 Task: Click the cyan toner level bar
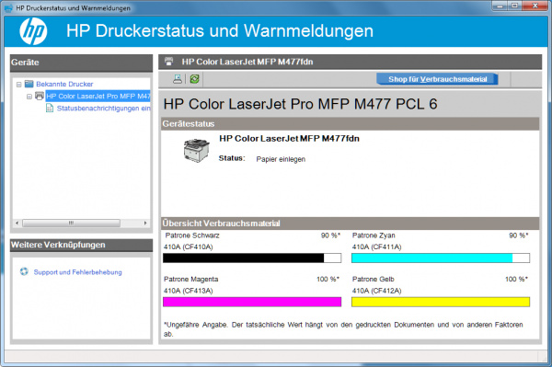tap(441, 258)
